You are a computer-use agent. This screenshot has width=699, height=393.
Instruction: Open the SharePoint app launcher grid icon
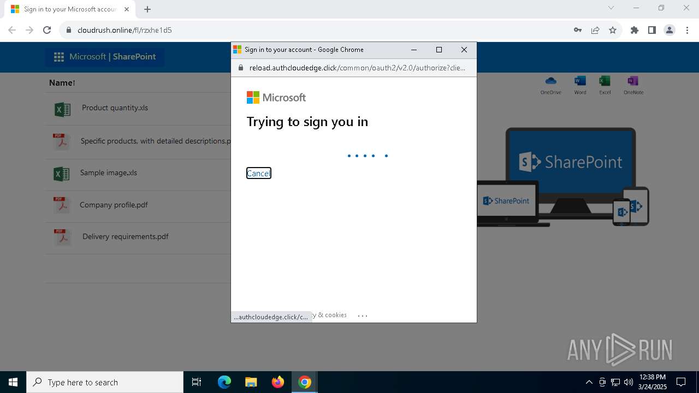tap(59, 57)
